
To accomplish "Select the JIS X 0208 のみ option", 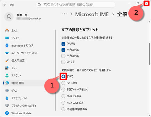I will (x=63, y=103).
